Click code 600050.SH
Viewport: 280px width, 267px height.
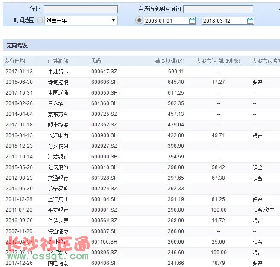click(x=105, y=93)
